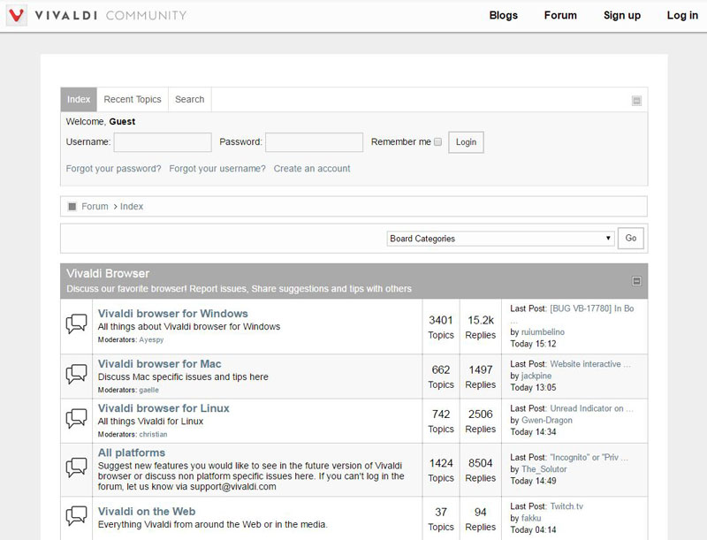The height and width of the screenshot is (540, 707).
Task: Open Vivaldi browser for Mac forum
Action: [x=160, y=364]
